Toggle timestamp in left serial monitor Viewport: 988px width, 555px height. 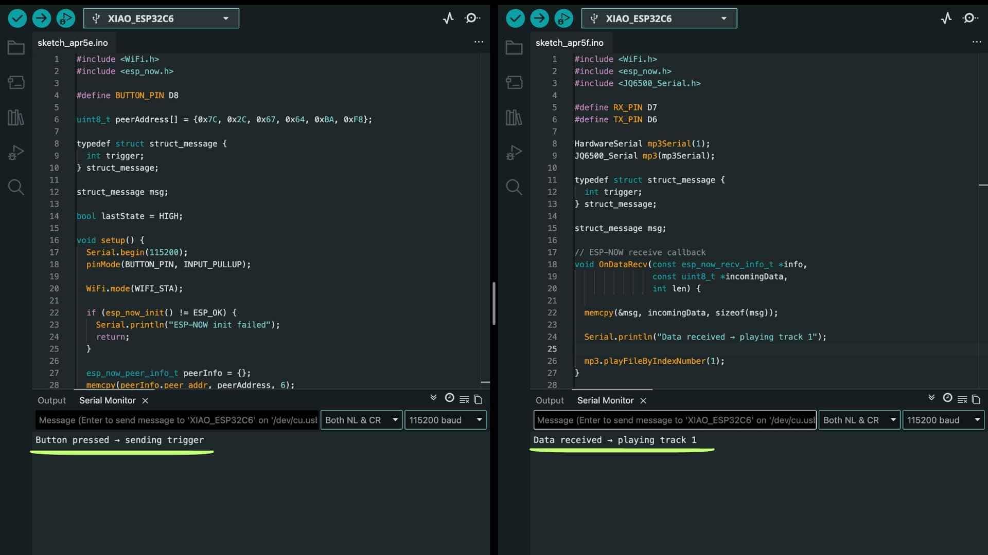[449, 398]
